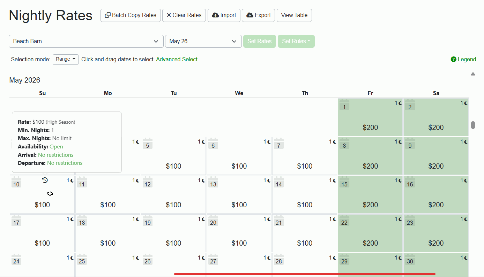The image size is (484, 277).
Task: Click the cloud icon inside the Import button
Action: pos(215,15)
